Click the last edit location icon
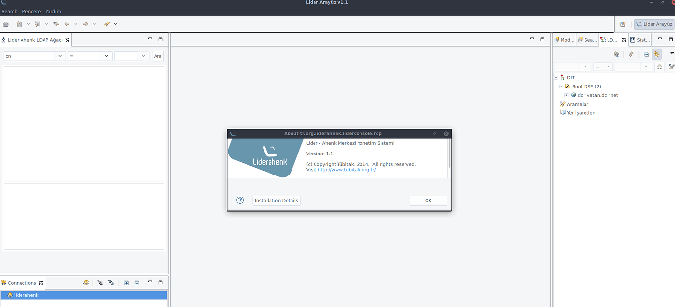This screenshot has height=307, width=675. pyautogui.click(x=56, y=24)
